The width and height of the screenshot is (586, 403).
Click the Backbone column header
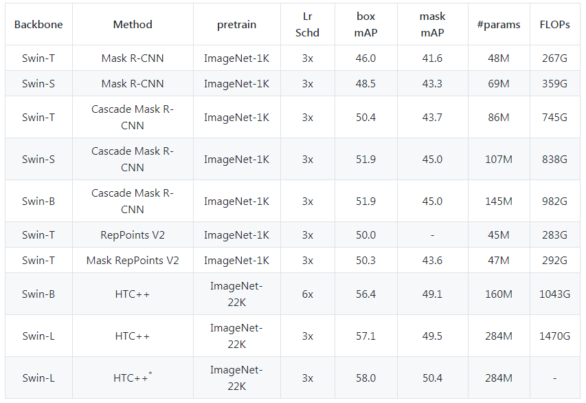tap(38, 25)
